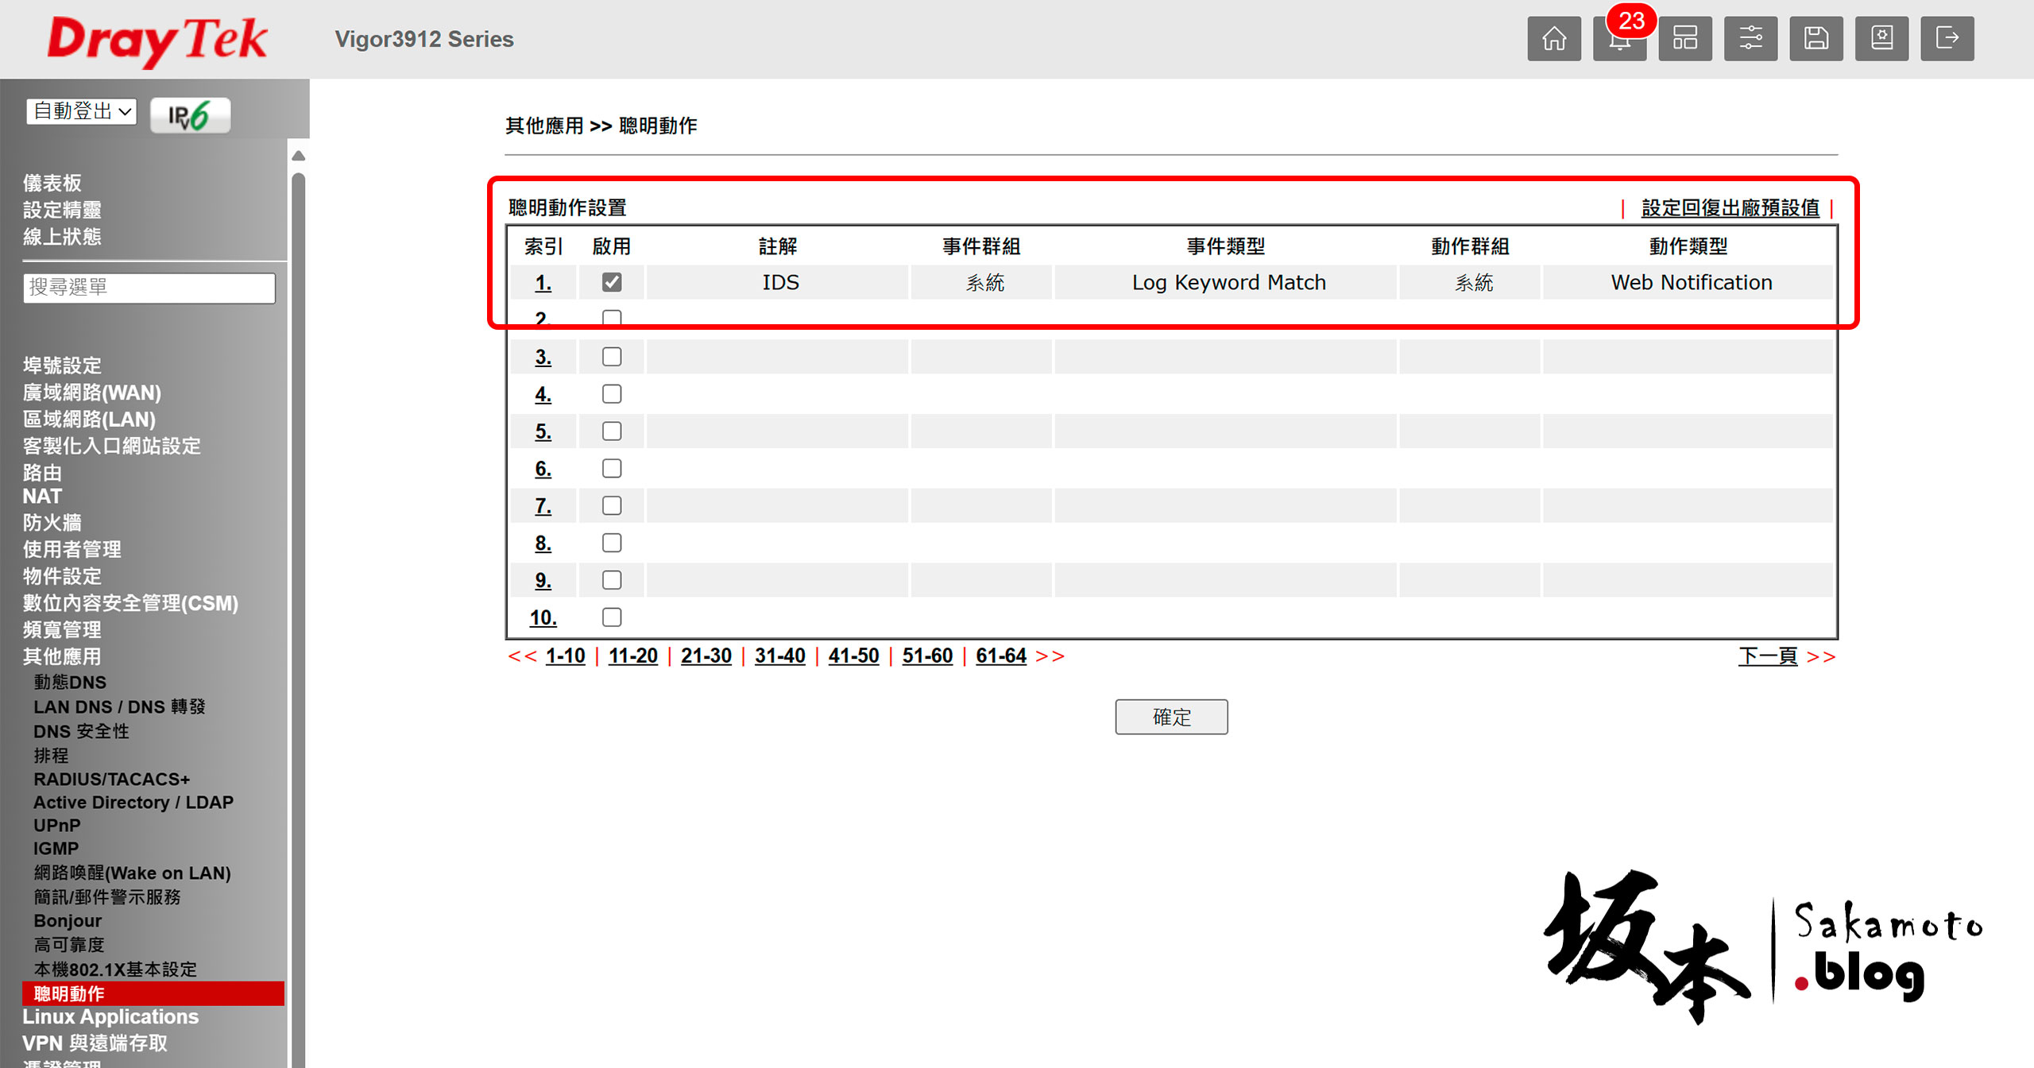Screen dimensions: 2034x1068
Task: Open 高可靠度 item
Action: click(69, 945)
